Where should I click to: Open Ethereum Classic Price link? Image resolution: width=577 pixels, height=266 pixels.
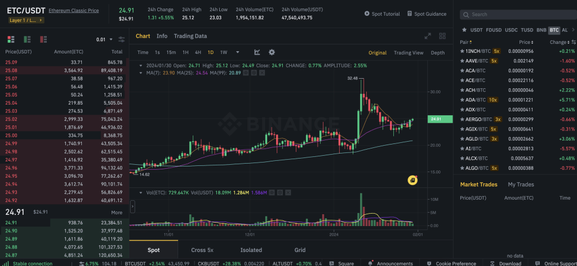click(x=74, y=11)
